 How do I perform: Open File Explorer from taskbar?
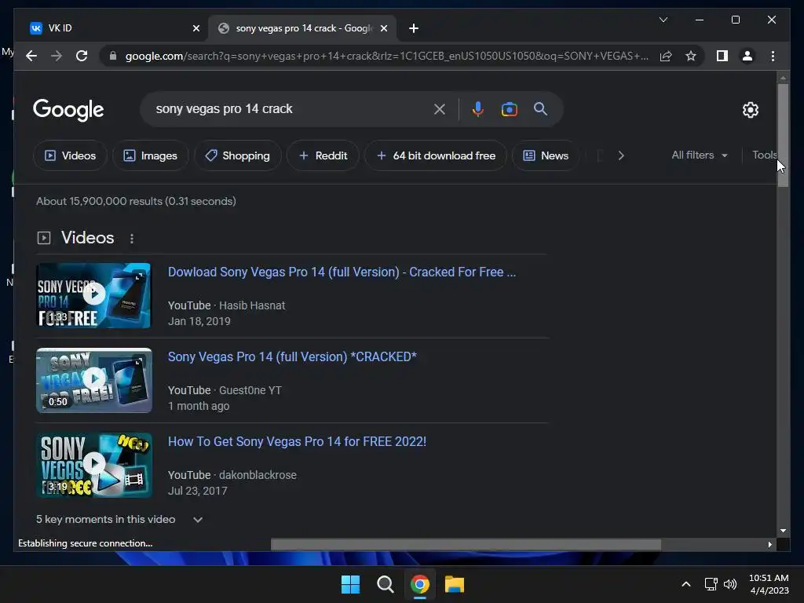[x=455, y=584]
